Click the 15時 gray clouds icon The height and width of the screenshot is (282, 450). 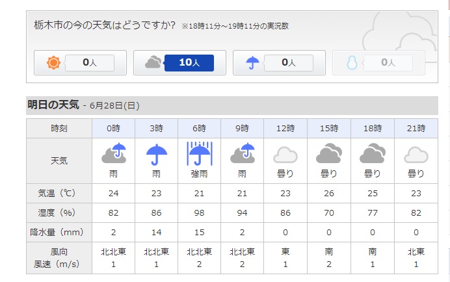329,154
